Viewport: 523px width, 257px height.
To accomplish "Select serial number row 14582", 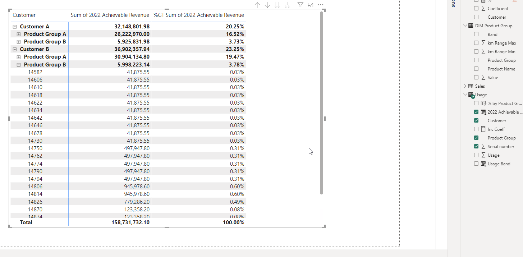I will point(35,72).
